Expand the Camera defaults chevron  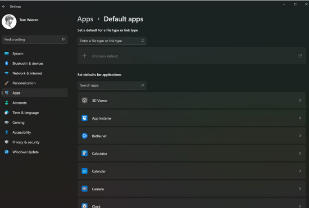coord(300,189)
